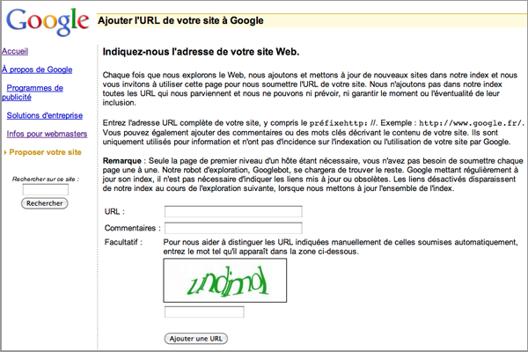Focus the captcha answer input field
The image size is (528, 352).
(x=204, y=312)
